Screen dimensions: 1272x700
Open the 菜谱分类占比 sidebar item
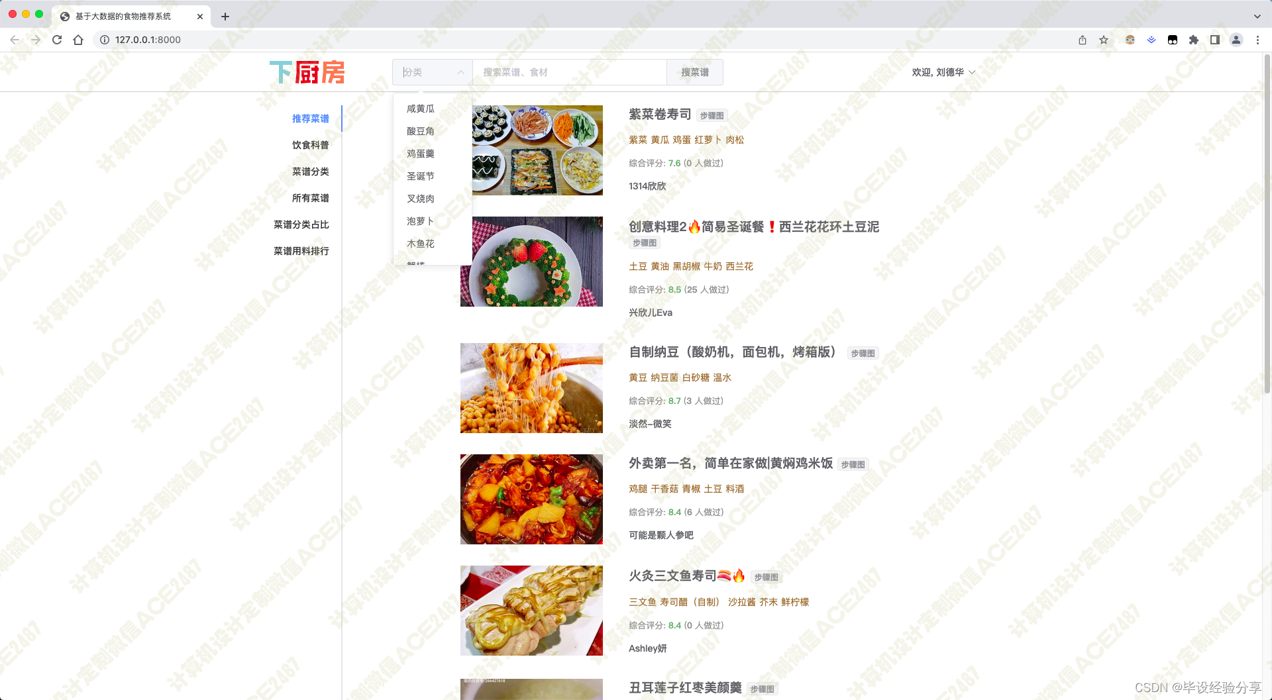[x=301, y=225]
